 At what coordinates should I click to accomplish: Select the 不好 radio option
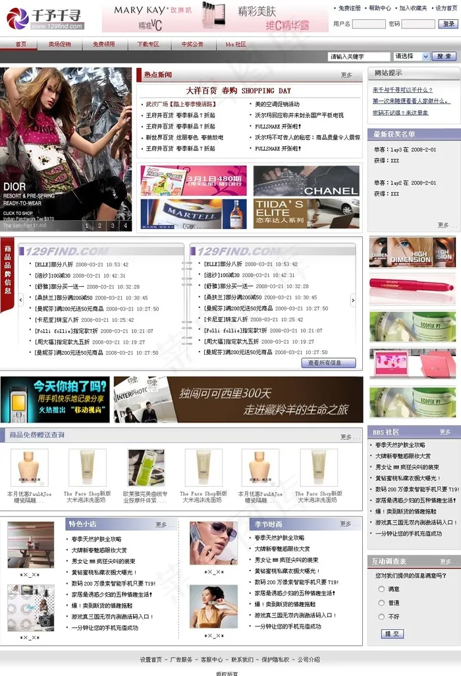(381, 617)
